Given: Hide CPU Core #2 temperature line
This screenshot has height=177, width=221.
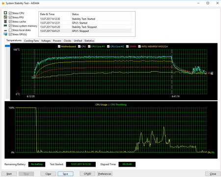Looking at the screenshot, I should click(x=108, y=47).
